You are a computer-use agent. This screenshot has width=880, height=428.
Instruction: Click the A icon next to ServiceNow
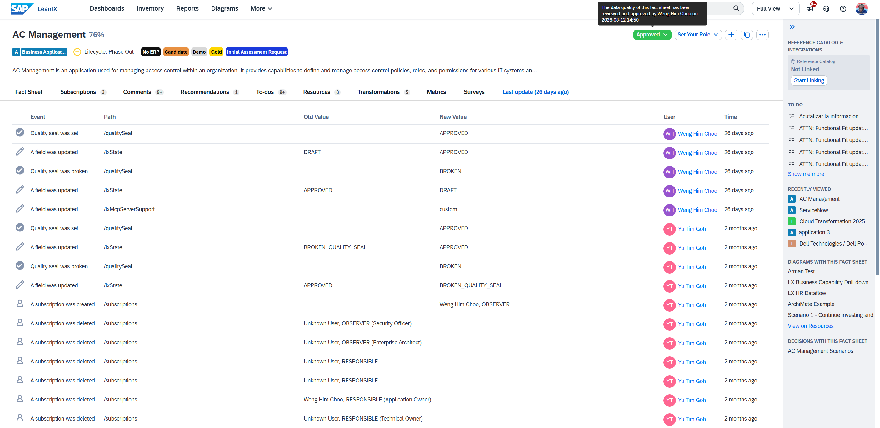(x=792, y=210)
